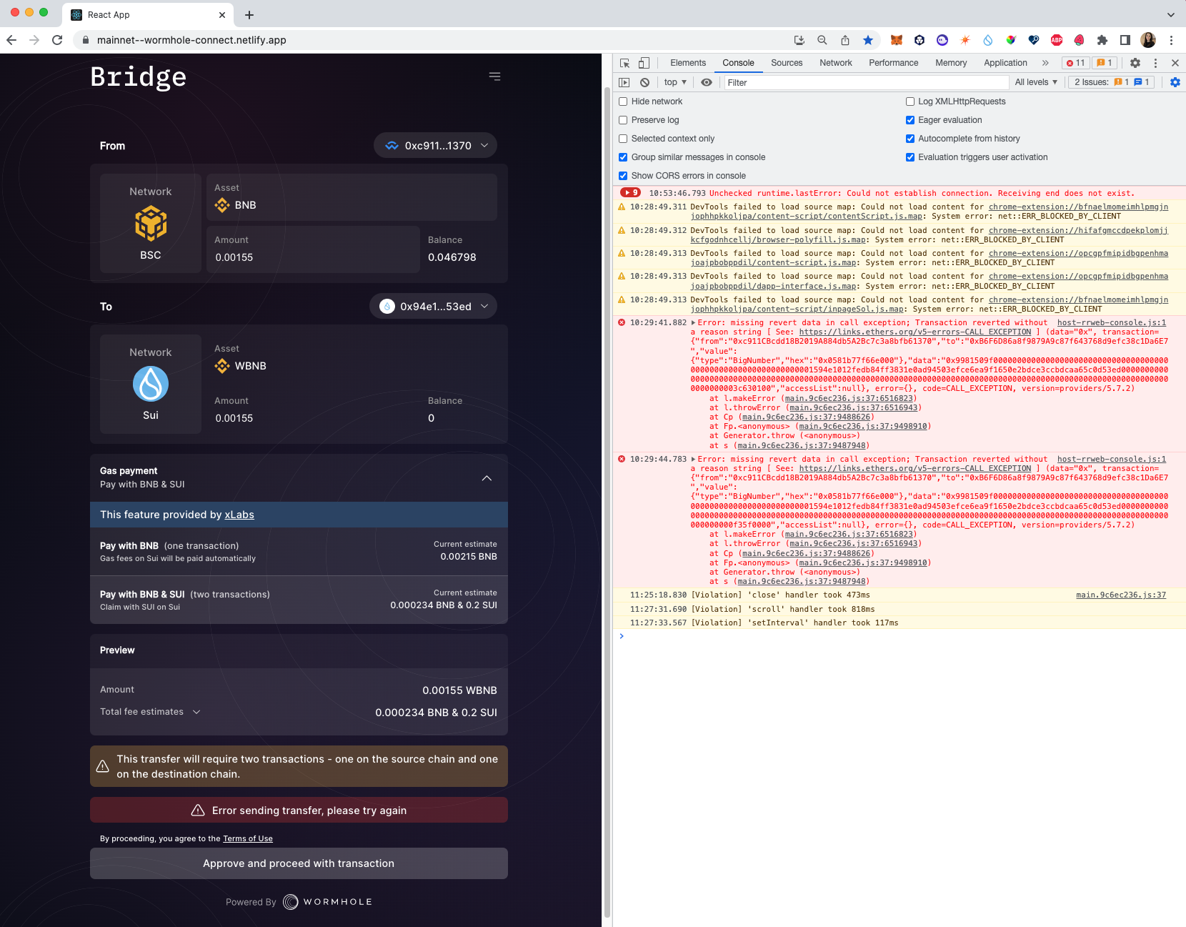
Task: Expand the Total fee estimates details
Action: (x=196, y=712)
